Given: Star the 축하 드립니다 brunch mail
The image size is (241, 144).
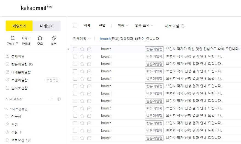Looking at the screenshot, I should (82, 49).
